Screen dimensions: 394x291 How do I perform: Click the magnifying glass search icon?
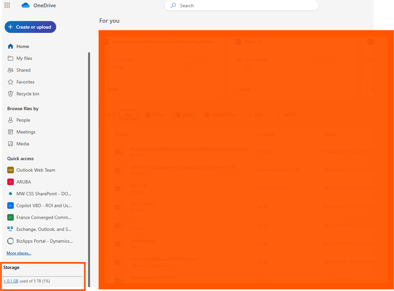click(173, 6)
